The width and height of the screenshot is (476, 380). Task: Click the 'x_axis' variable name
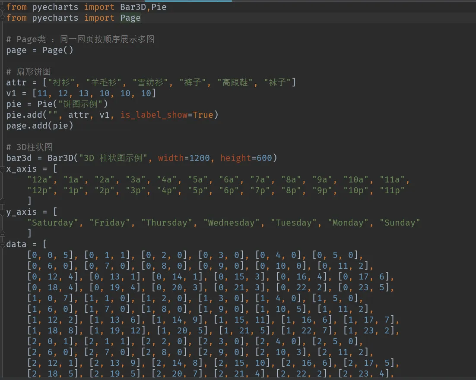point(22,169)
